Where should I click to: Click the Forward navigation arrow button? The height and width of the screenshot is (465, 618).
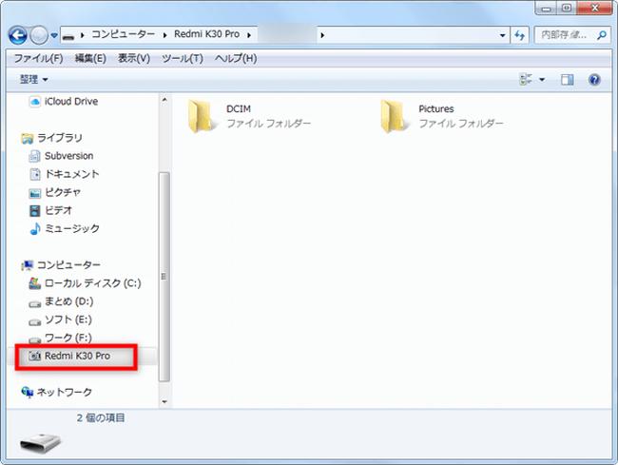[39, 35]
